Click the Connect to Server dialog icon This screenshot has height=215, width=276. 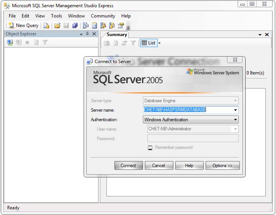point(90,62)
